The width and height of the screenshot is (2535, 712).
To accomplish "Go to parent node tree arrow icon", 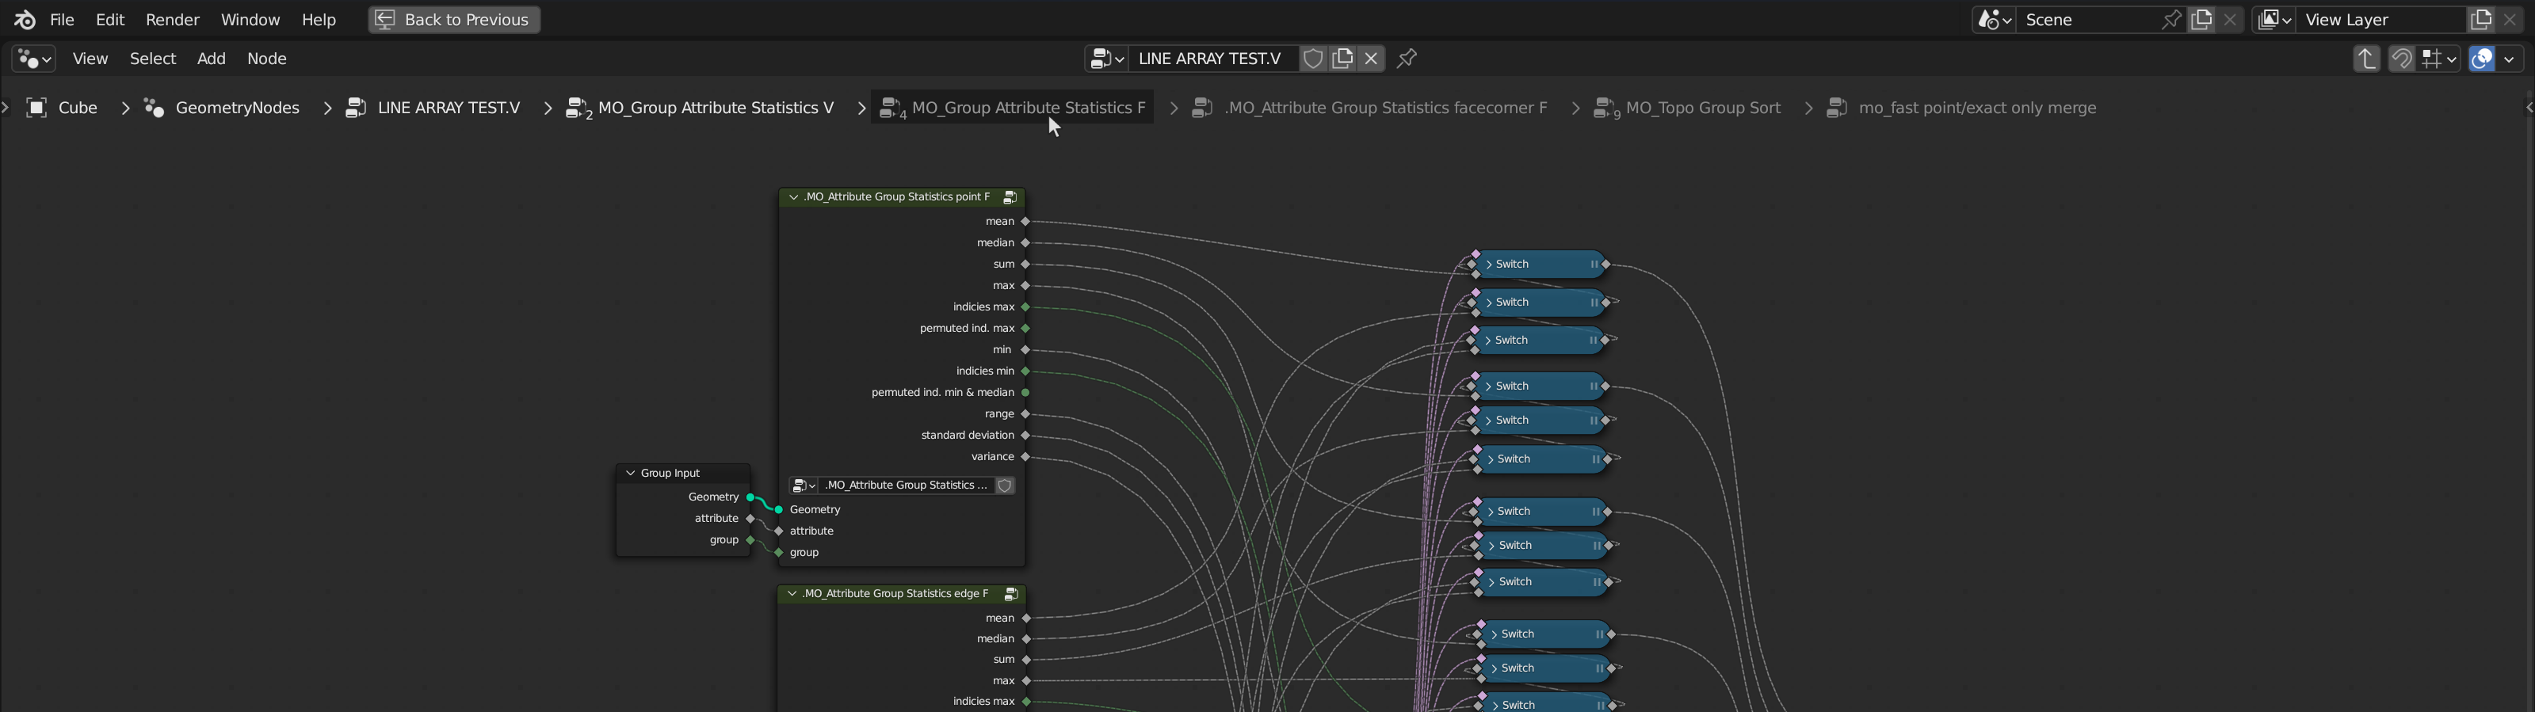I will pyautogui.click(x=2365, y=59).
